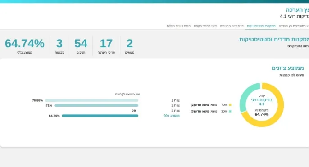Select the 'צוות 1' row label
309x167 pixels.
(x=175, y=100)
